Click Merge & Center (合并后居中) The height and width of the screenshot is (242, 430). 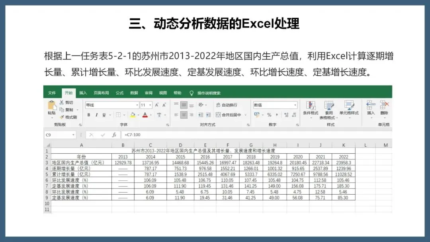(229, 115)
